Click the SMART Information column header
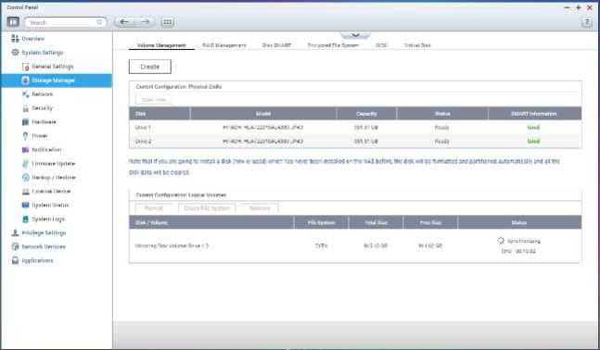The width and height of the screenshot is (600, 350). coord(534,114)
